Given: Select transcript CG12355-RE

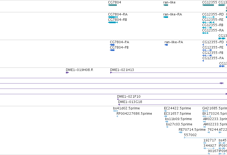Looking at the screenshot, I should point(208,22).
